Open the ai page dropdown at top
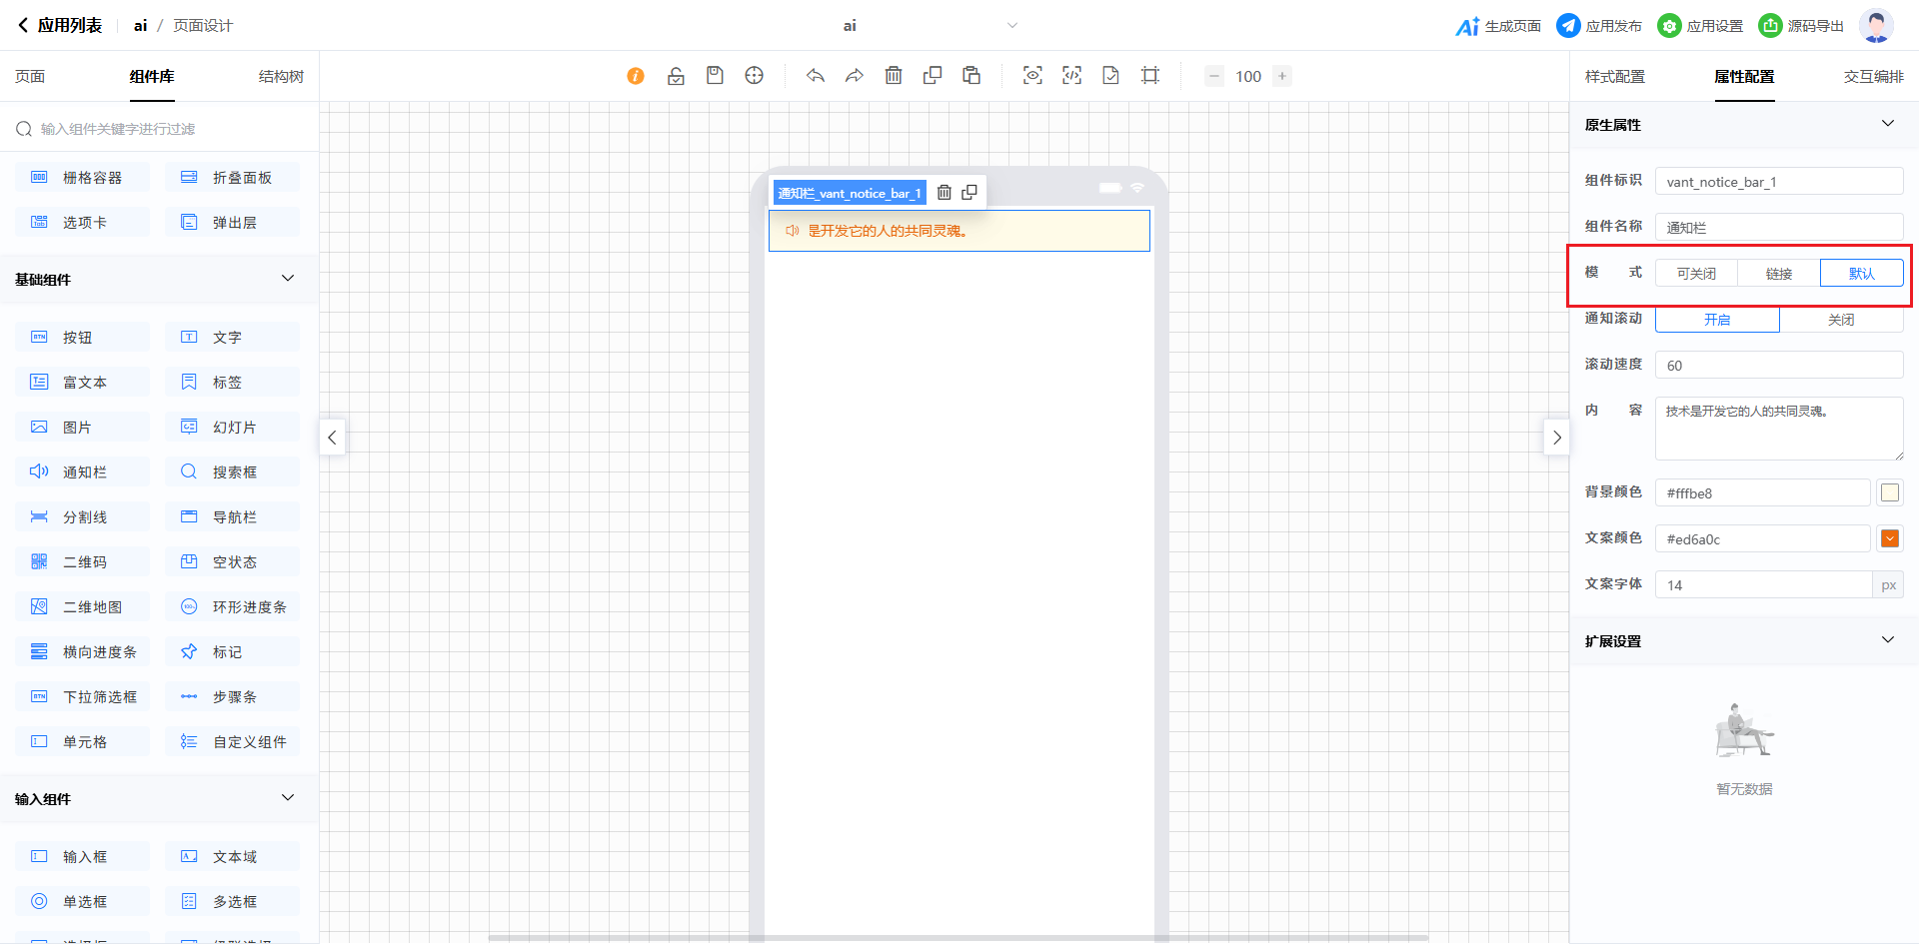Image resolution: width=1919 pixels, height=944 pixels. [1011, 26]
